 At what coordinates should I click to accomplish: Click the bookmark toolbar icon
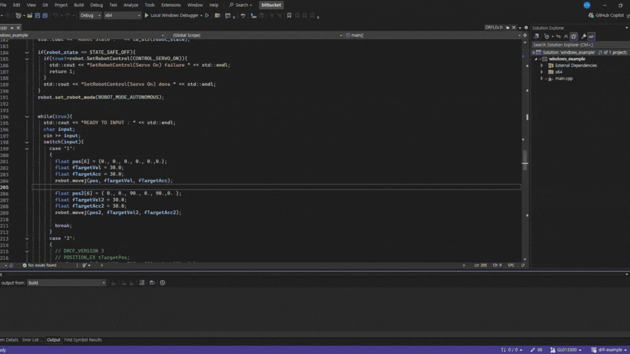289,15
